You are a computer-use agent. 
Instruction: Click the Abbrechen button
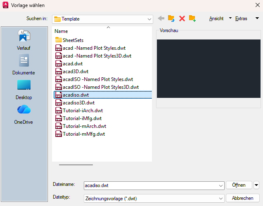pyautogui.click(x=242, y=198)
